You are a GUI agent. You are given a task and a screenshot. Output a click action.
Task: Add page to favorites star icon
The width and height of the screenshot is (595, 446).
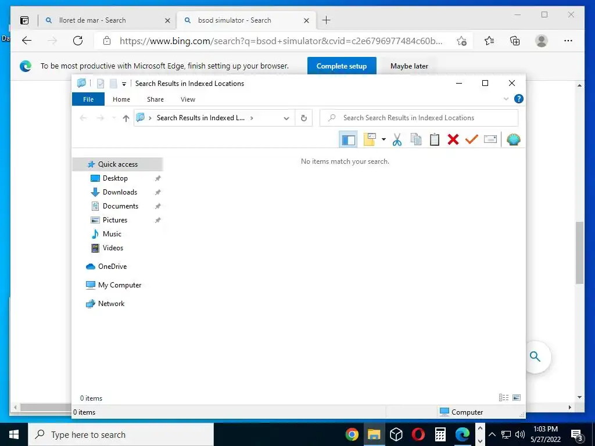pos(461,41)
